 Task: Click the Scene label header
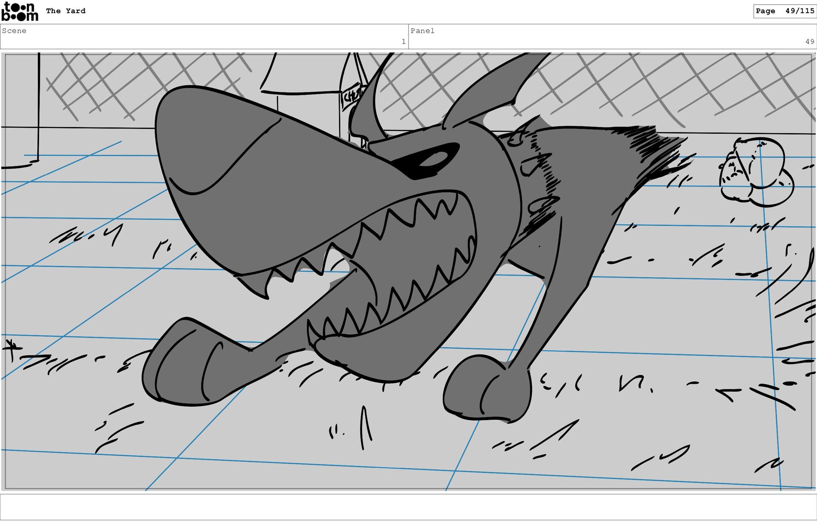(14, 31)
